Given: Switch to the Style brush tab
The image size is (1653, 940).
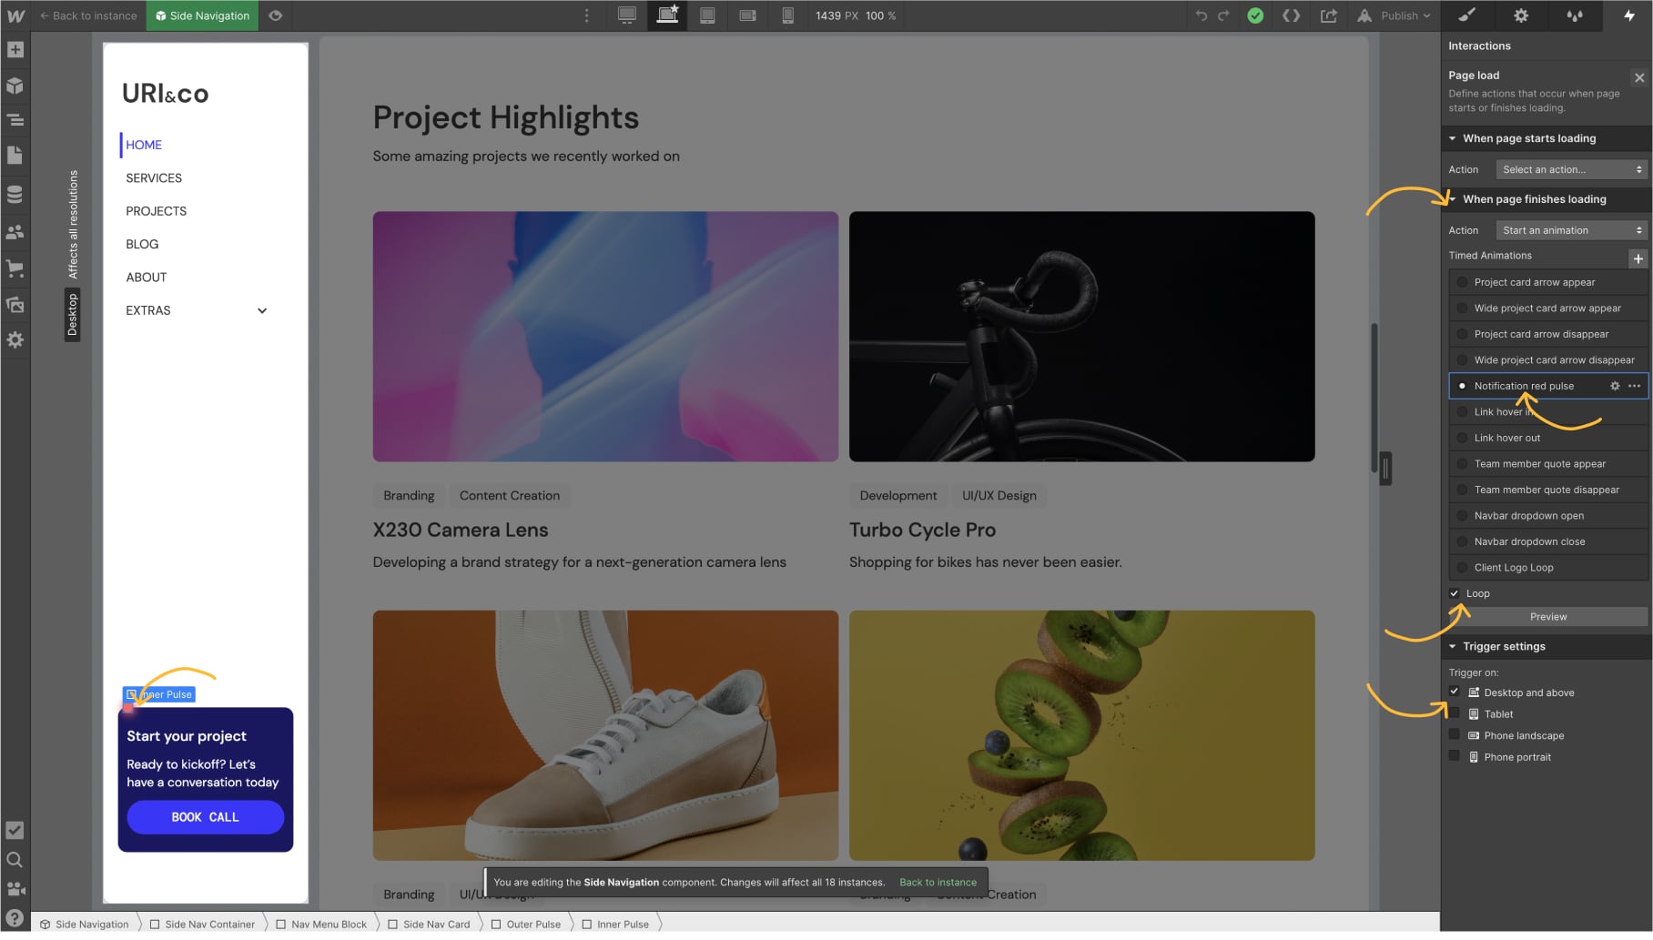Looking at the screenshot, I should coord(1466,15).
